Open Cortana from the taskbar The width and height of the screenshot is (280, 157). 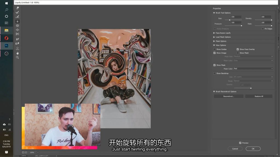click(x=7, y=16)
